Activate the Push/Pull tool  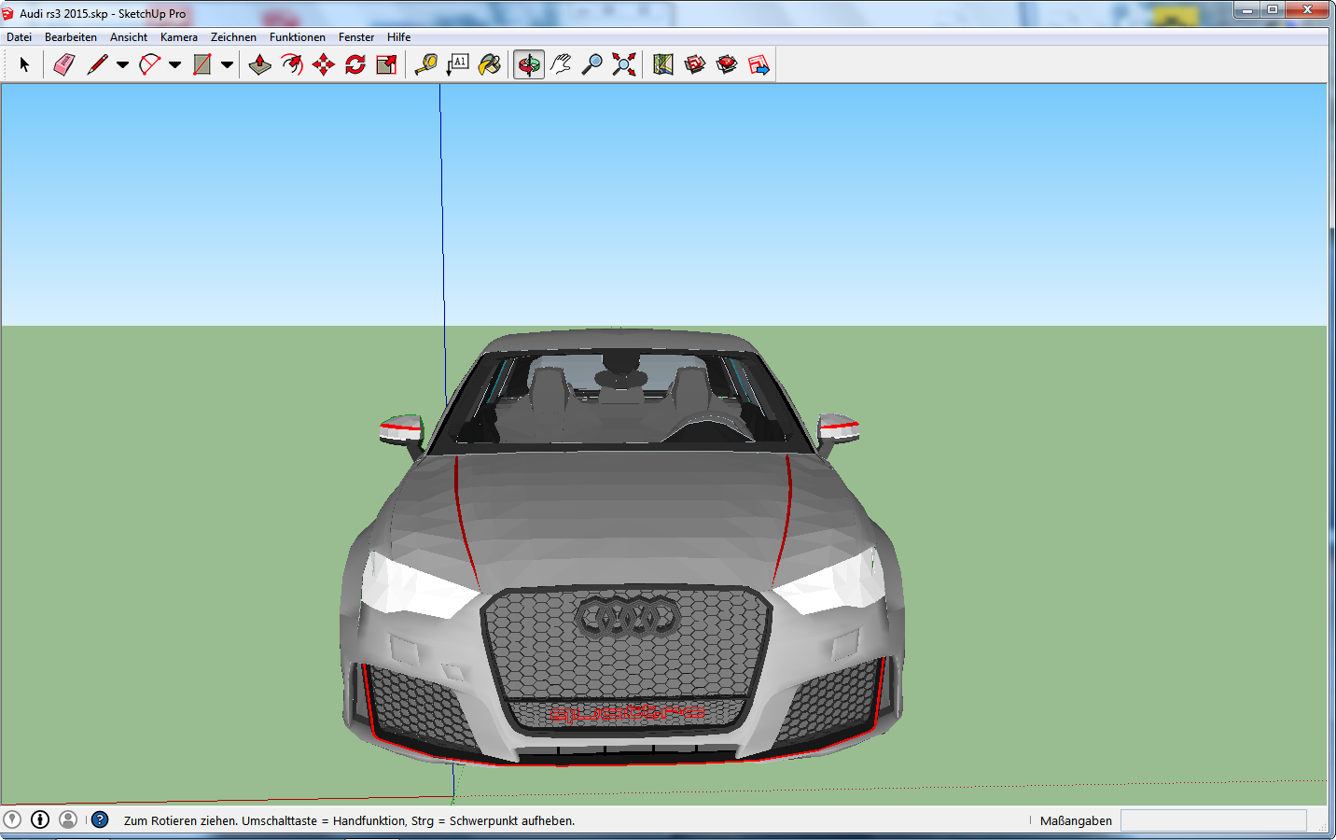(260, 64)
